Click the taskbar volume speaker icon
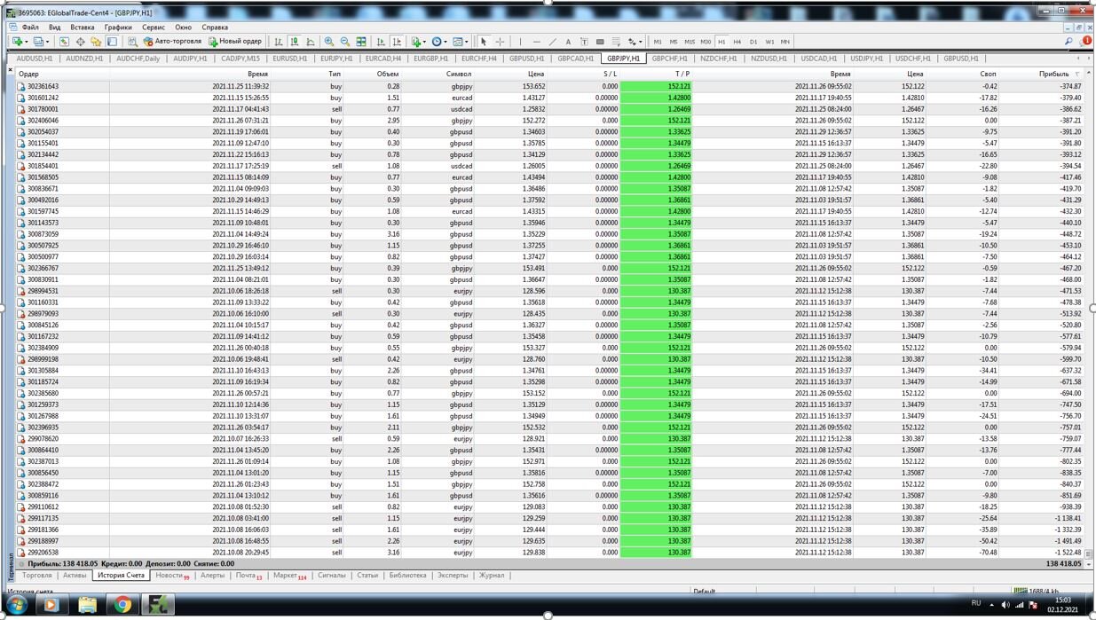The height and width of the screenshot is (620, 1096). pyautogui.click(x=1005, y=605)
